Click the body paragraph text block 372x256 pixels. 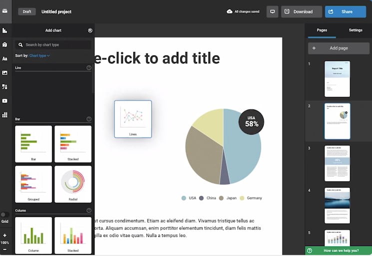tap(178, 228)
